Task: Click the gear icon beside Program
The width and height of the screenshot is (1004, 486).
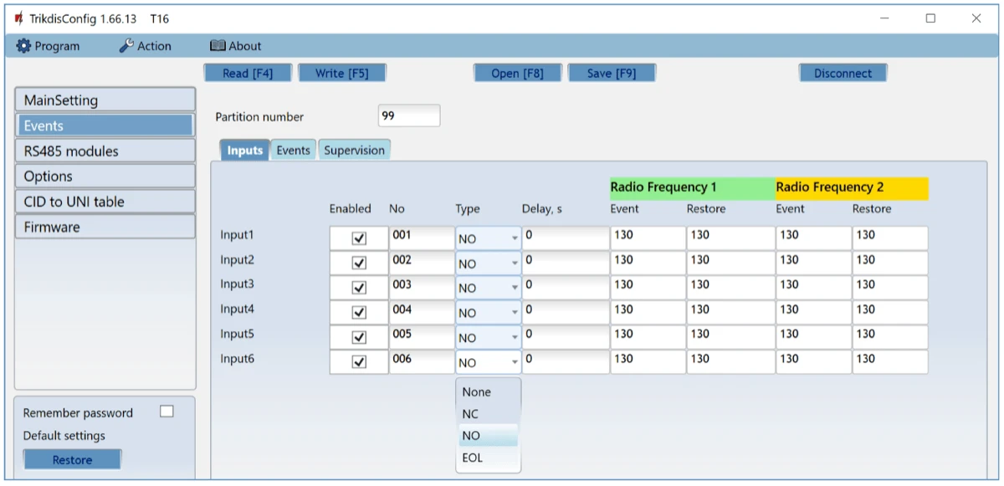Action: click(23, 46)
